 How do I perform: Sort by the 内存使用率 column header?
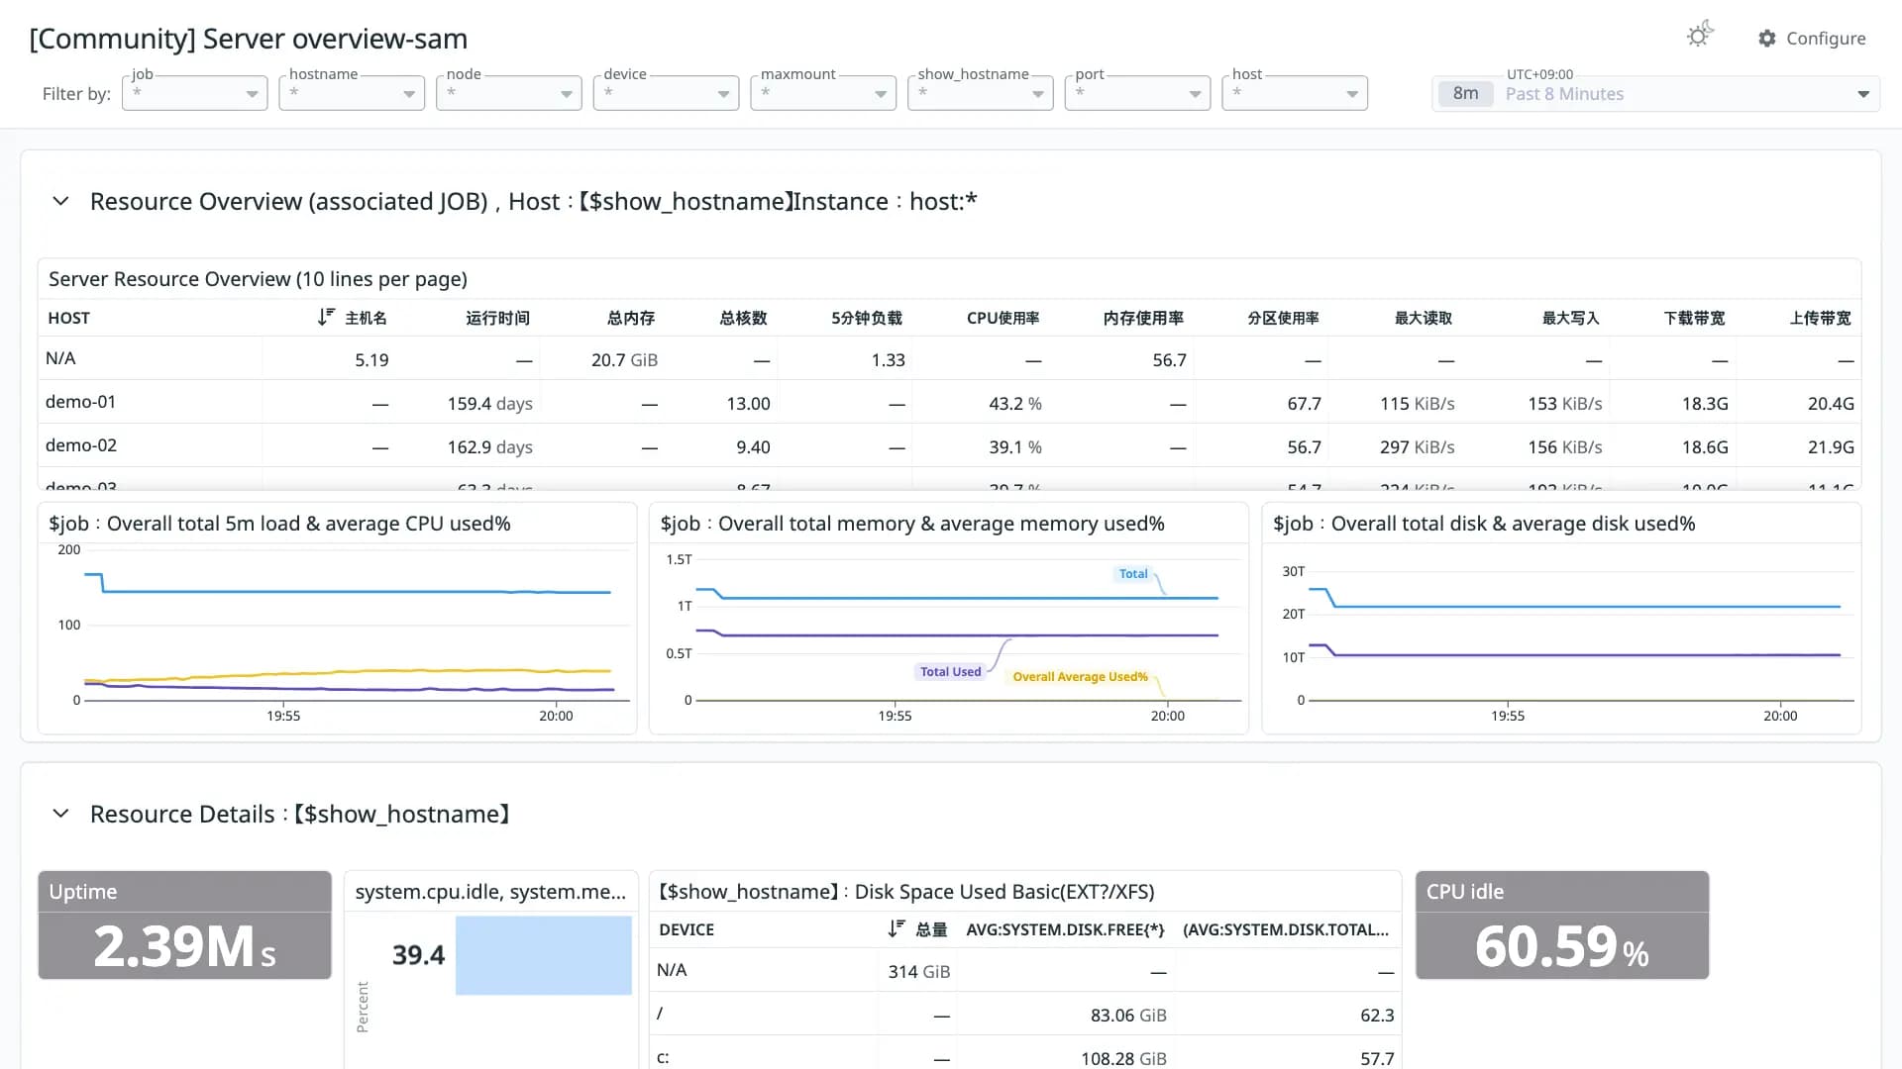(x=1143, y=318)
